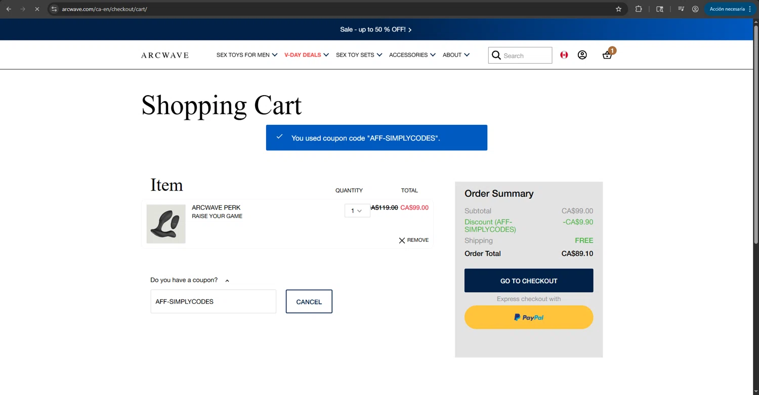Bookmark this page with the star icon
759x395 pixels.
618,9
